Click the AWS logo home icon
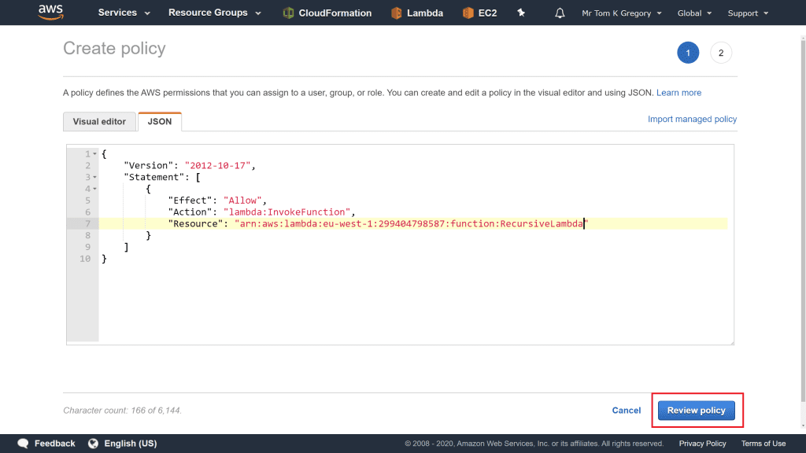 50,13
